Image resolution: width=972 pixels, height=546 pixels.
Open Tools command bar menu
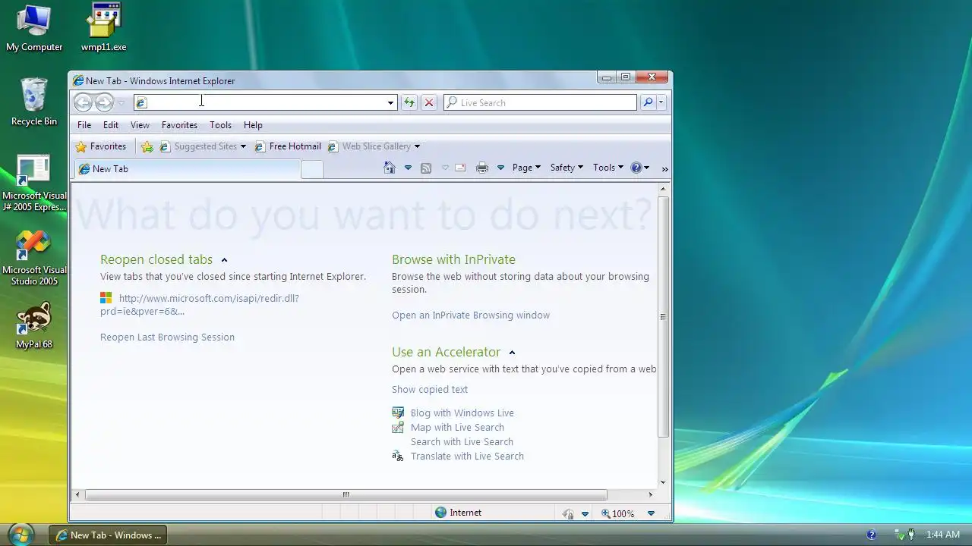[x=608, y=168]
